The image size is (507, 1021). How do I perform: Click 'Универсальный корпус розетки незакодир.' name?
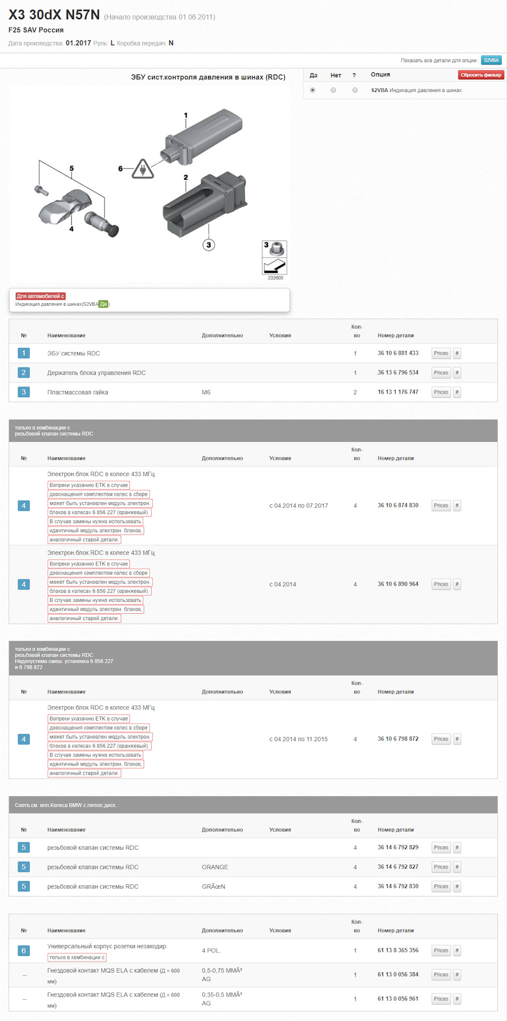click(107, 946)
